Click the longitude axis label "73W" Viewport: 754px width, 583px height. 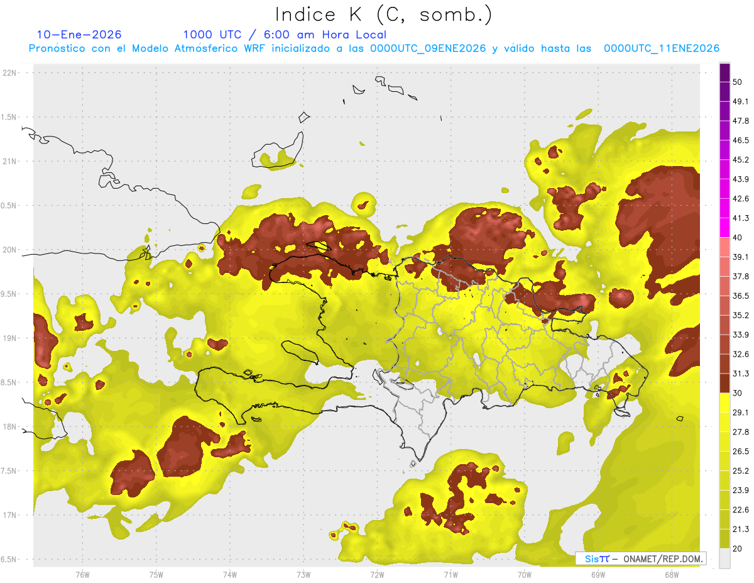click(303, 575)
